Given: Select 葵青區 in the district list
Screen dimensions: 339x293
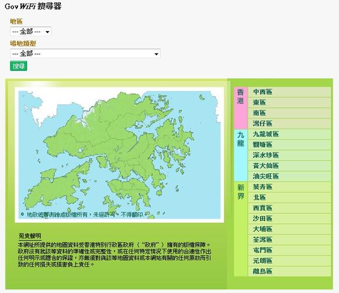Looking at the screenshot, I should point(289,187).
